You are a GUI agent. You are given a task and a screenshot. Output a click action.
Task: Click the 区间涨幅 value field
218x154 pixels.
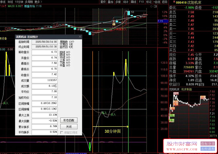[45, 103]
